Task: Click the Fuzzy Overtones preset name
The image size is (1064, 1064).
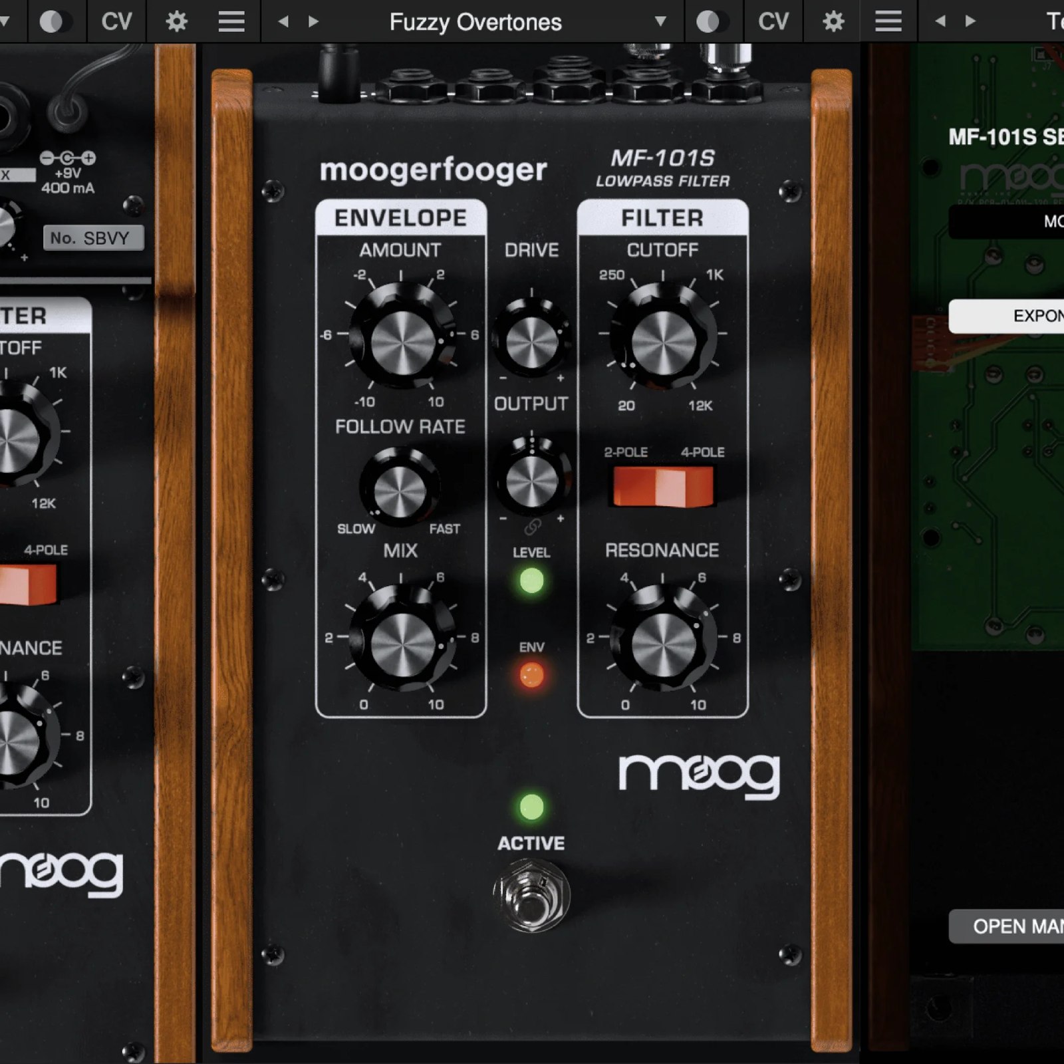Action: point(475,22)
